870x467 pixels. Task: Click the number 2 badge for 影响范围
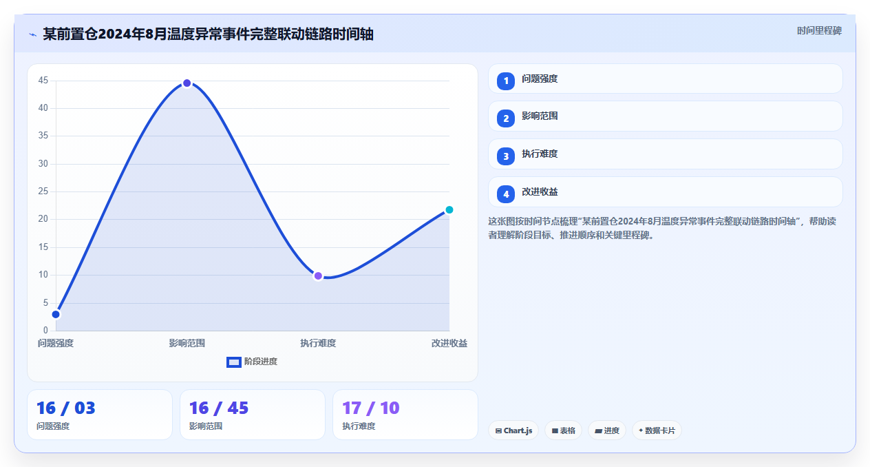(x=506, y=118)
